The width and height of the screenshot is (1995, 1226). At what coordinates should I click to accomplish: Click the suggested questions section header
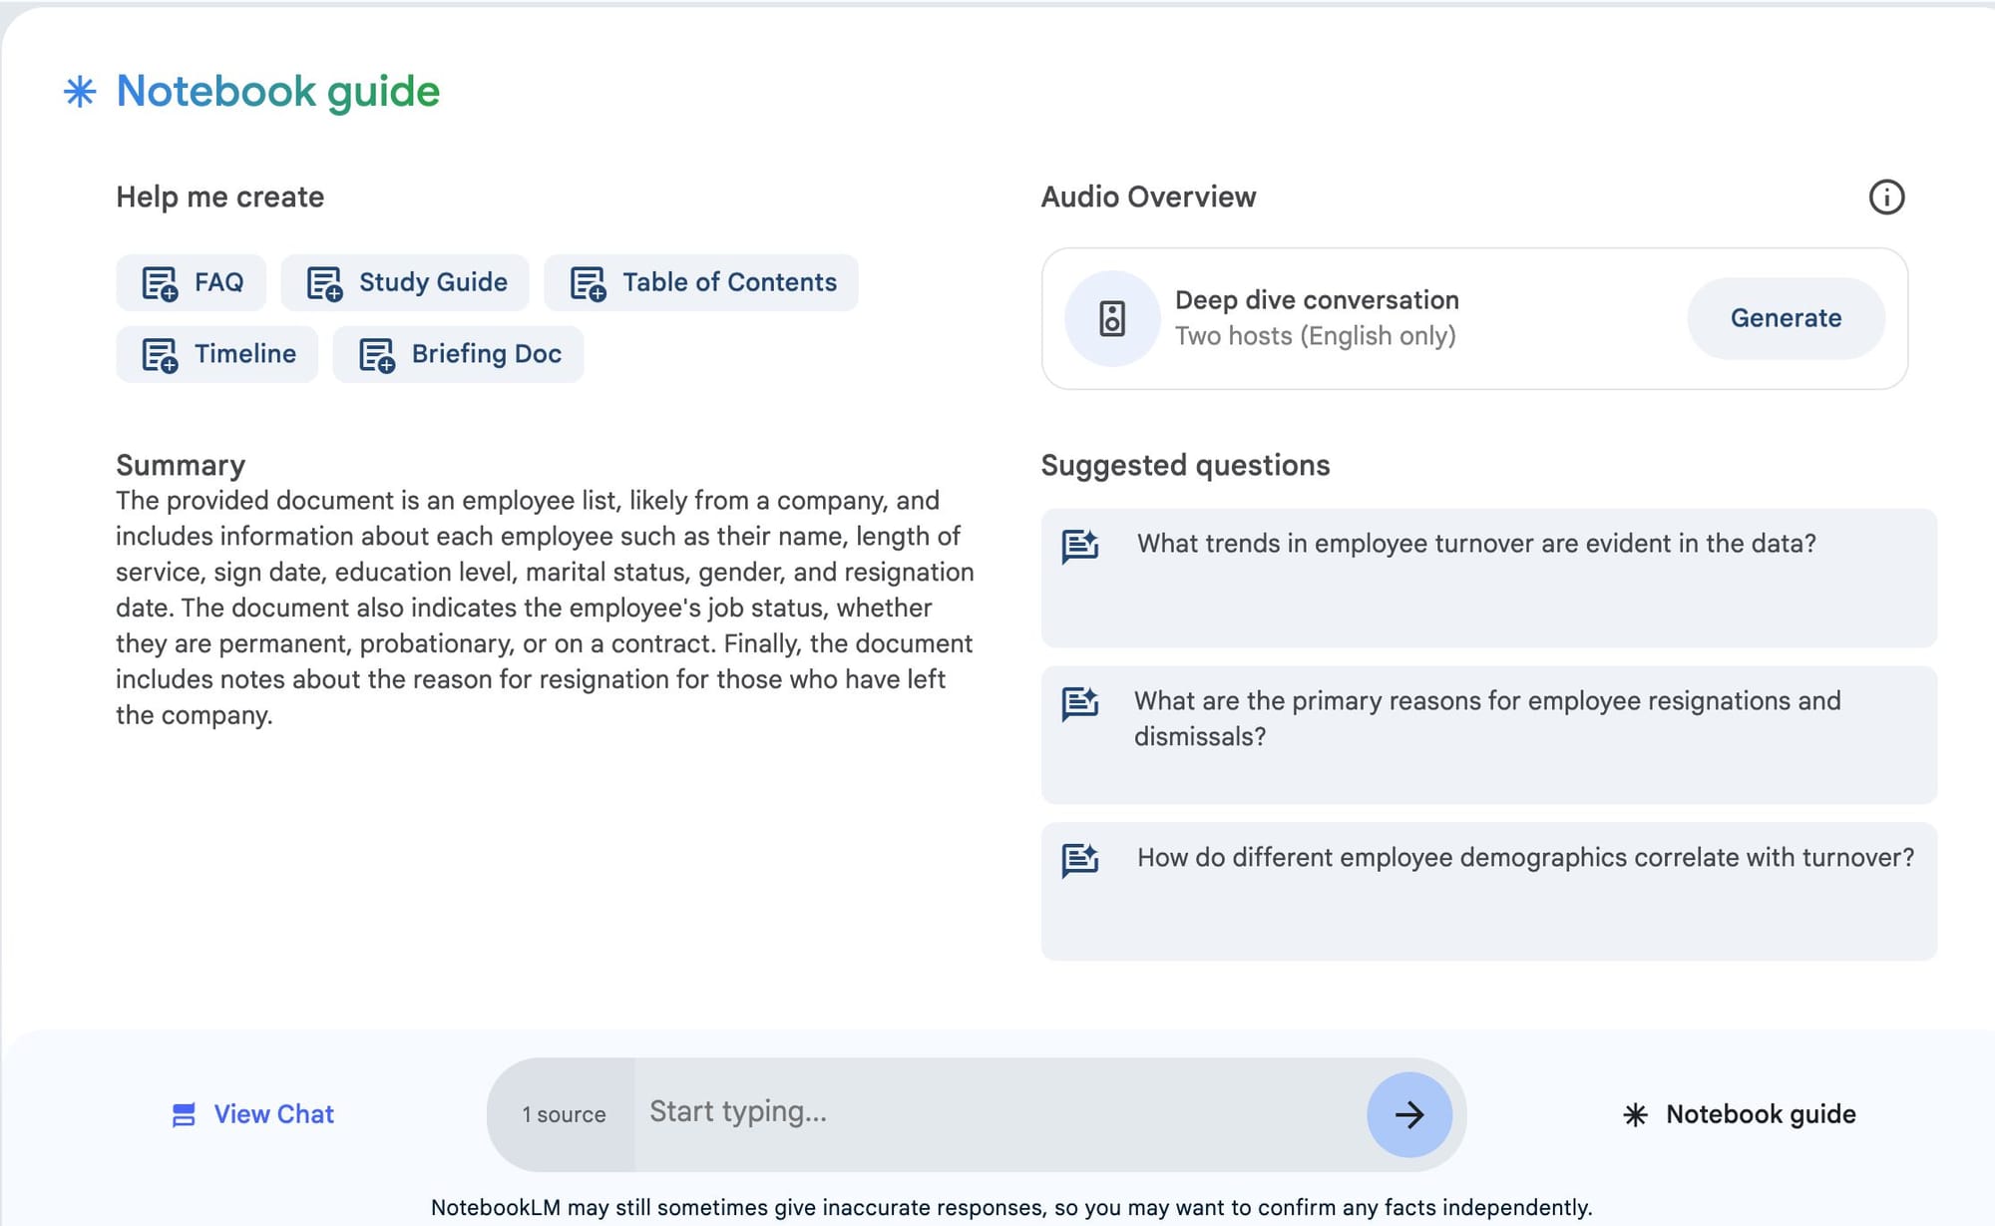pyautogui.click(x=1187, y=463)
